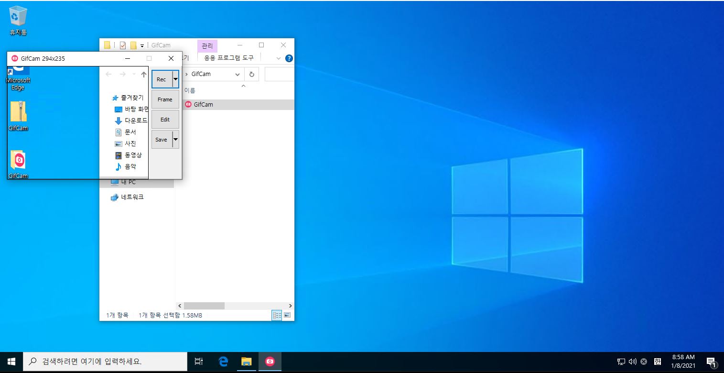Switch to File Explorer in the taskbar
This screenshot has height=373, width=724.
247,362
